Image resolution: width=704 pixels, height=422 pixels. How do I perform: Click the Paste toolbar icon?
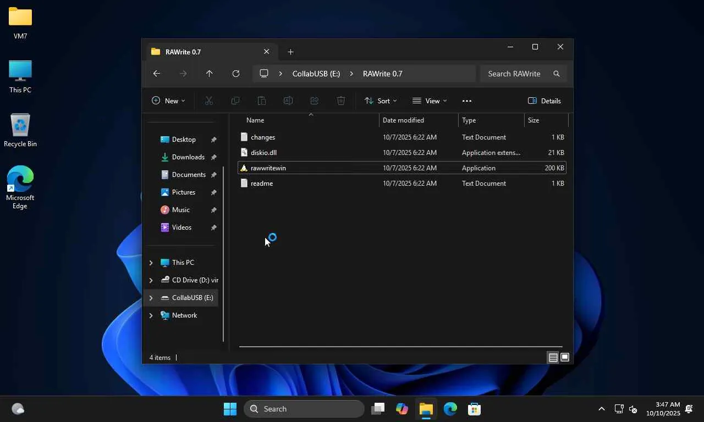point(261,101)
